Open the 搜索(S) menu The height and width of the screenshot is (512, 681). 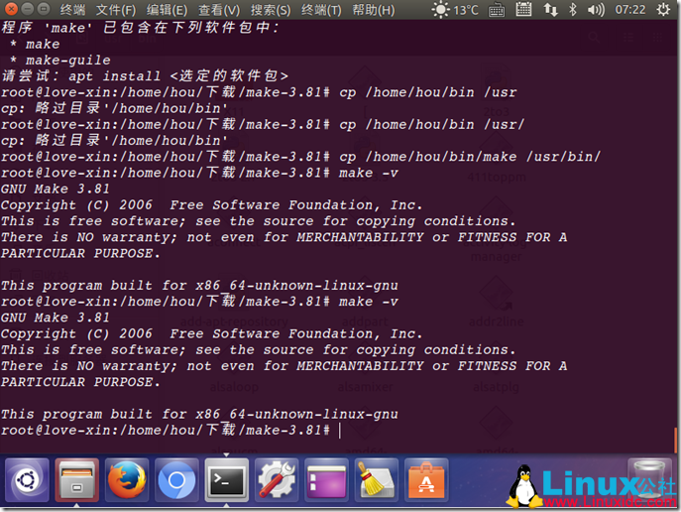(x=271, y=9)
